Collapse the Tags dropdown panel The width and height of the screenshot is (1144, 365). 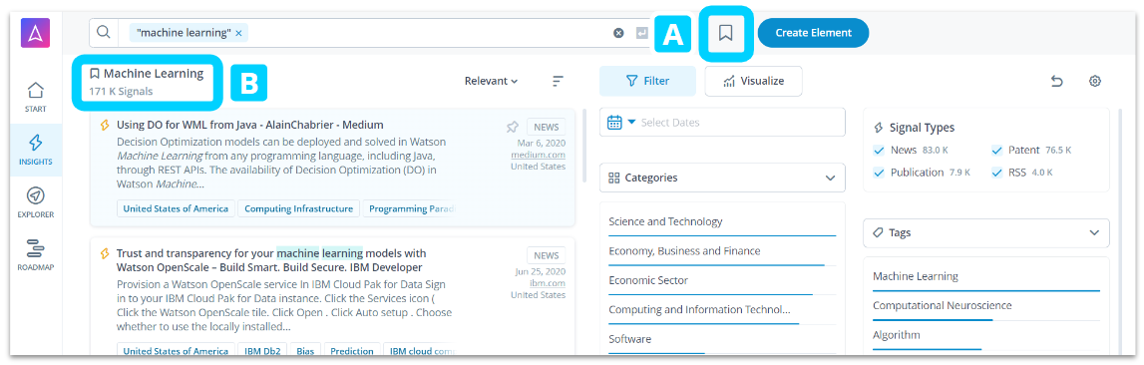pos(986,233)
